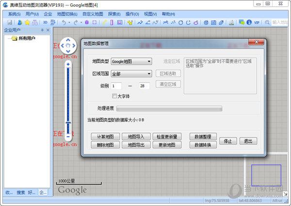
Task: Click the scattered dots toolbar icon
Action: (173, 22)
